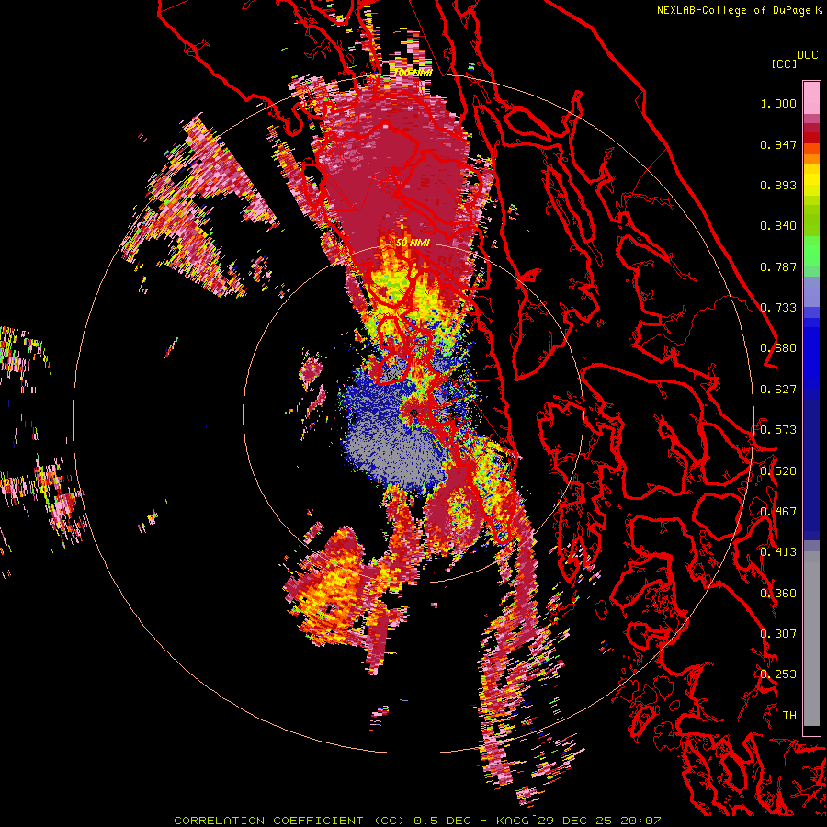This screenshot has width=827, height=827.
Task: Select the 0.840 scale value
Action: (x=778, y=226)
